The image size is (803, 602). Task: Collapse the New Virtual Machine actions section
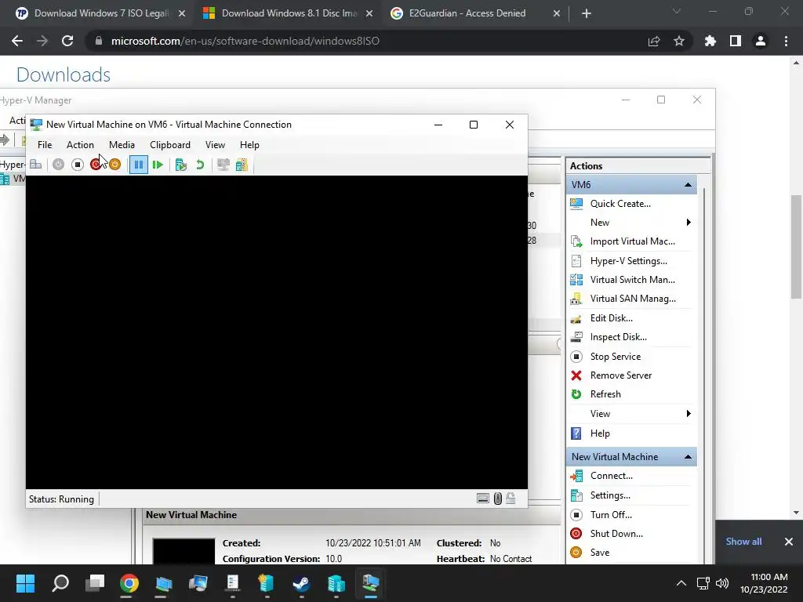tap(688, 457)
